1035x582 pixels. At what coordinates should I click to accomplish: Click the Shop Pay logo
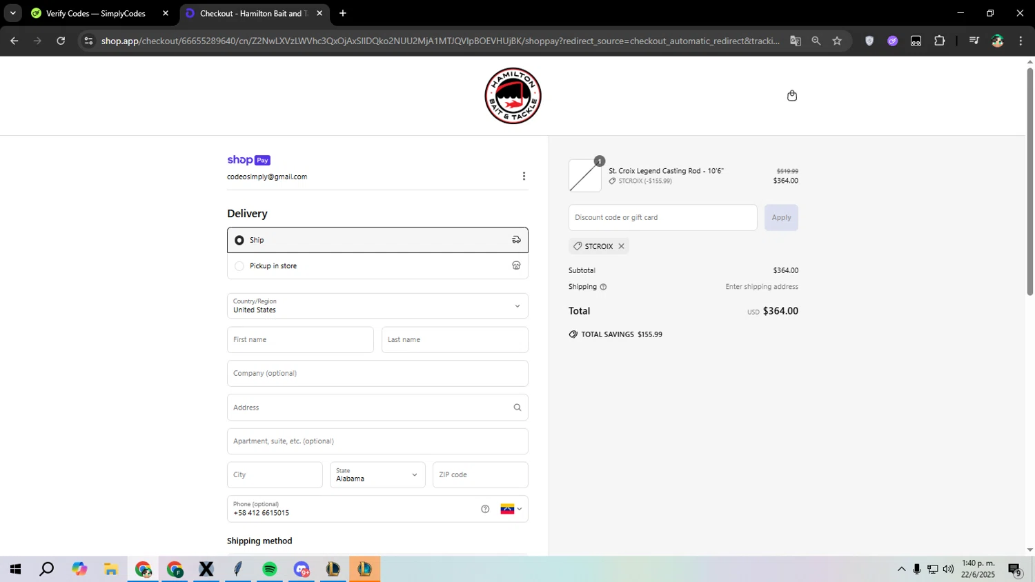tap(248, 160)
